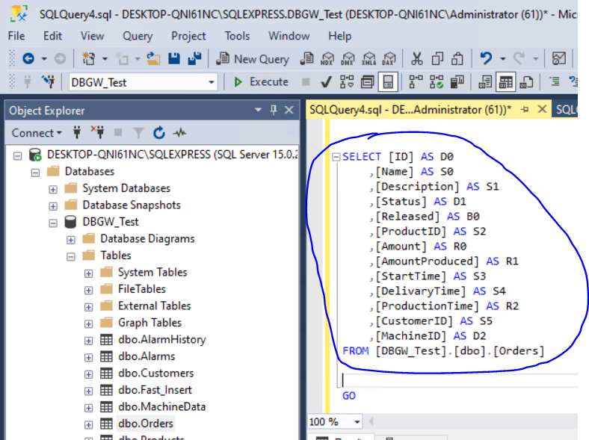The width and height of the screenshot is (589, 440).
Task: Collapse the DESKTOP-QNI61NC\SQLEXPRESS server node
Action: click(x=18, y=155)
